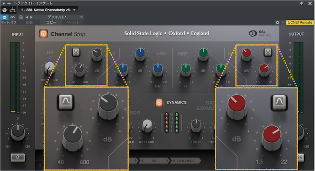This screenshot has width=315, height=171.
Task: Close the plugin window with X
Action: click(x=310, y=3)
